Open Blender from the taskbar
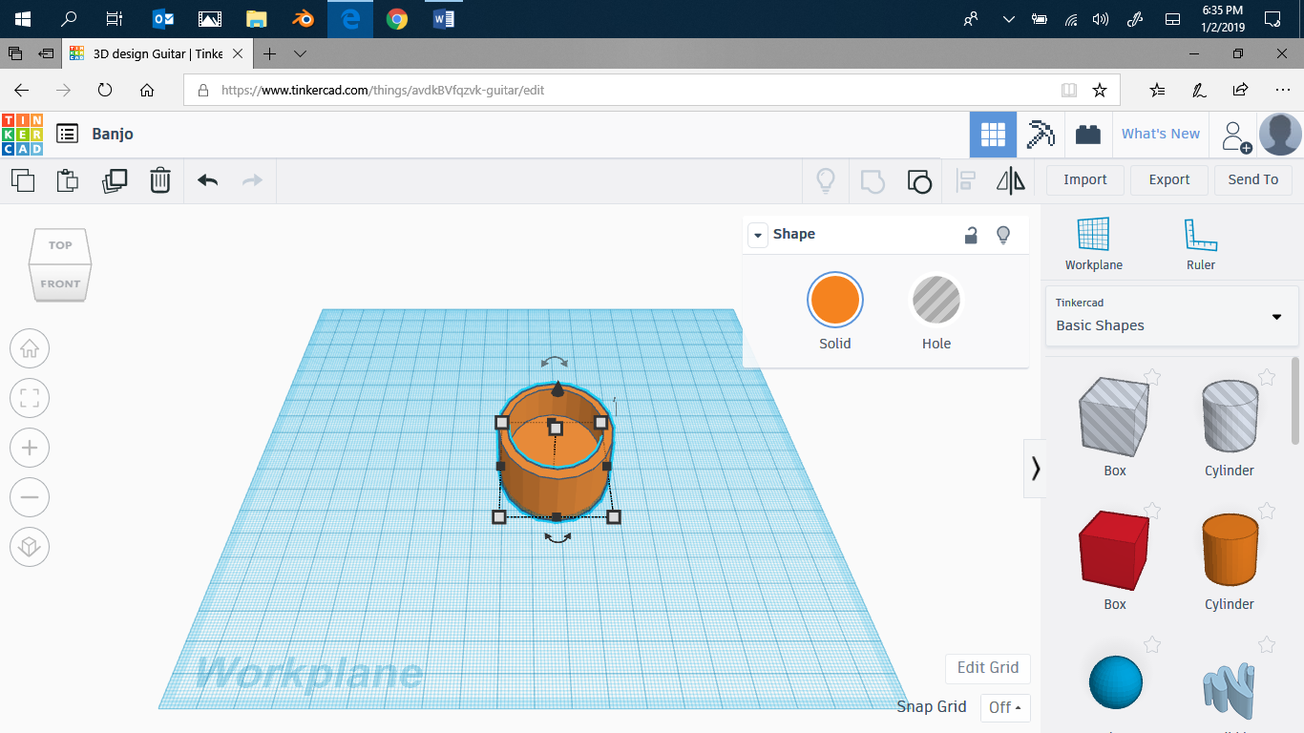Image resolution: width=1304 pixels, height=733 pixels. pyautogui.click(x=304, y=19)
